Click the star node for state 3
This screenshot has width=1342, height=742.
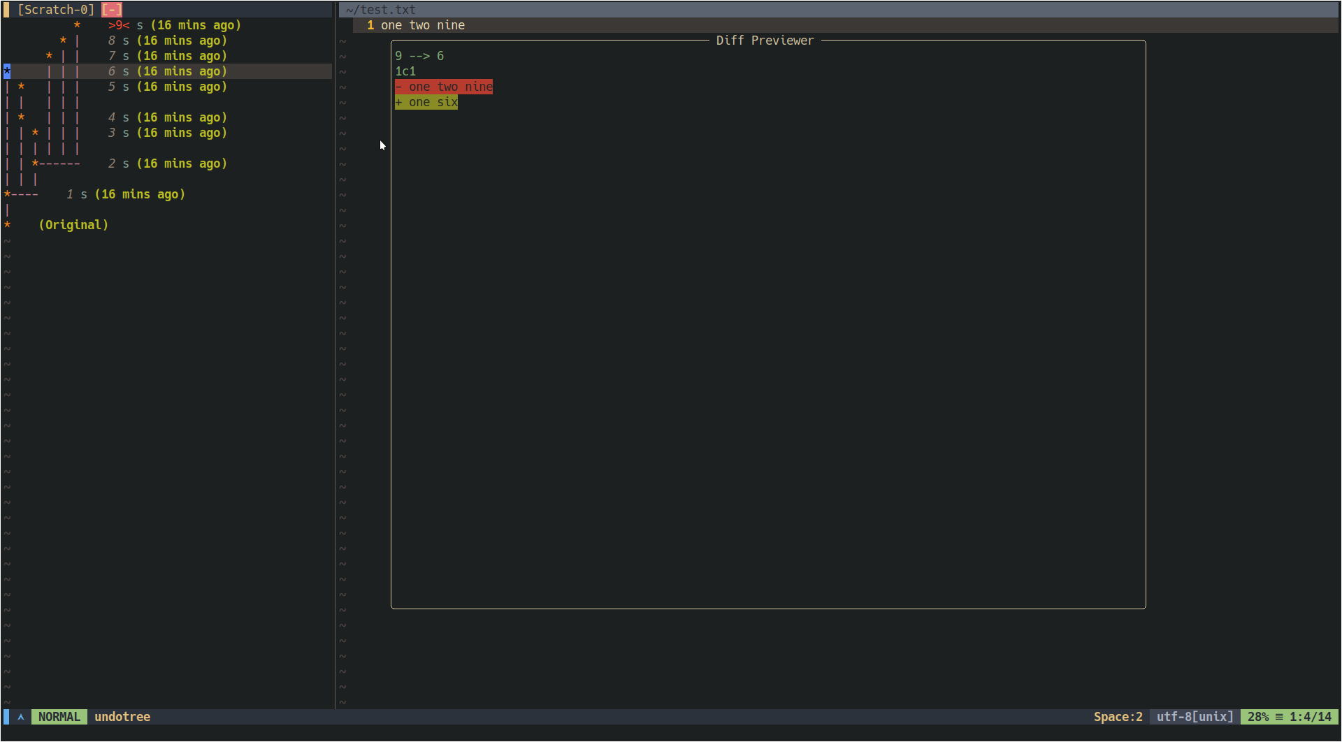(35, 133)
